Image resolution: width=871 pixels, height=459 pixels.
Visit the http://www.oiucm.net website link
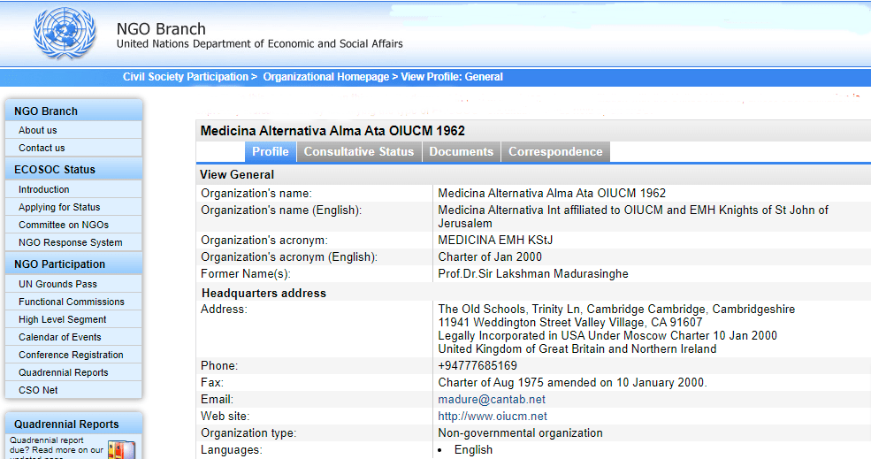pyautogui.click(x=493, y=417)
